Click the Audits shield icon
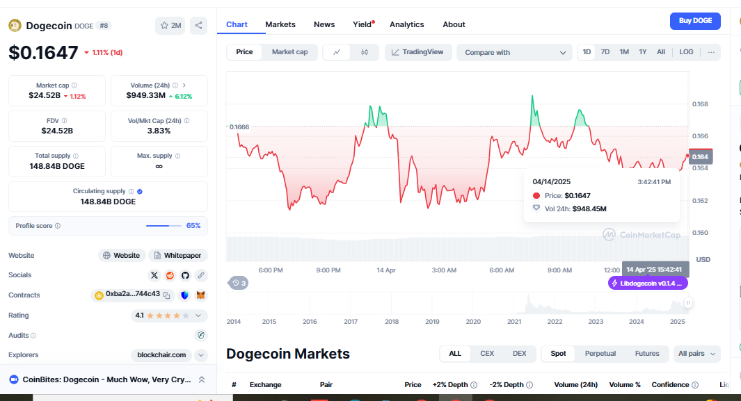 [x=201, y=336]
